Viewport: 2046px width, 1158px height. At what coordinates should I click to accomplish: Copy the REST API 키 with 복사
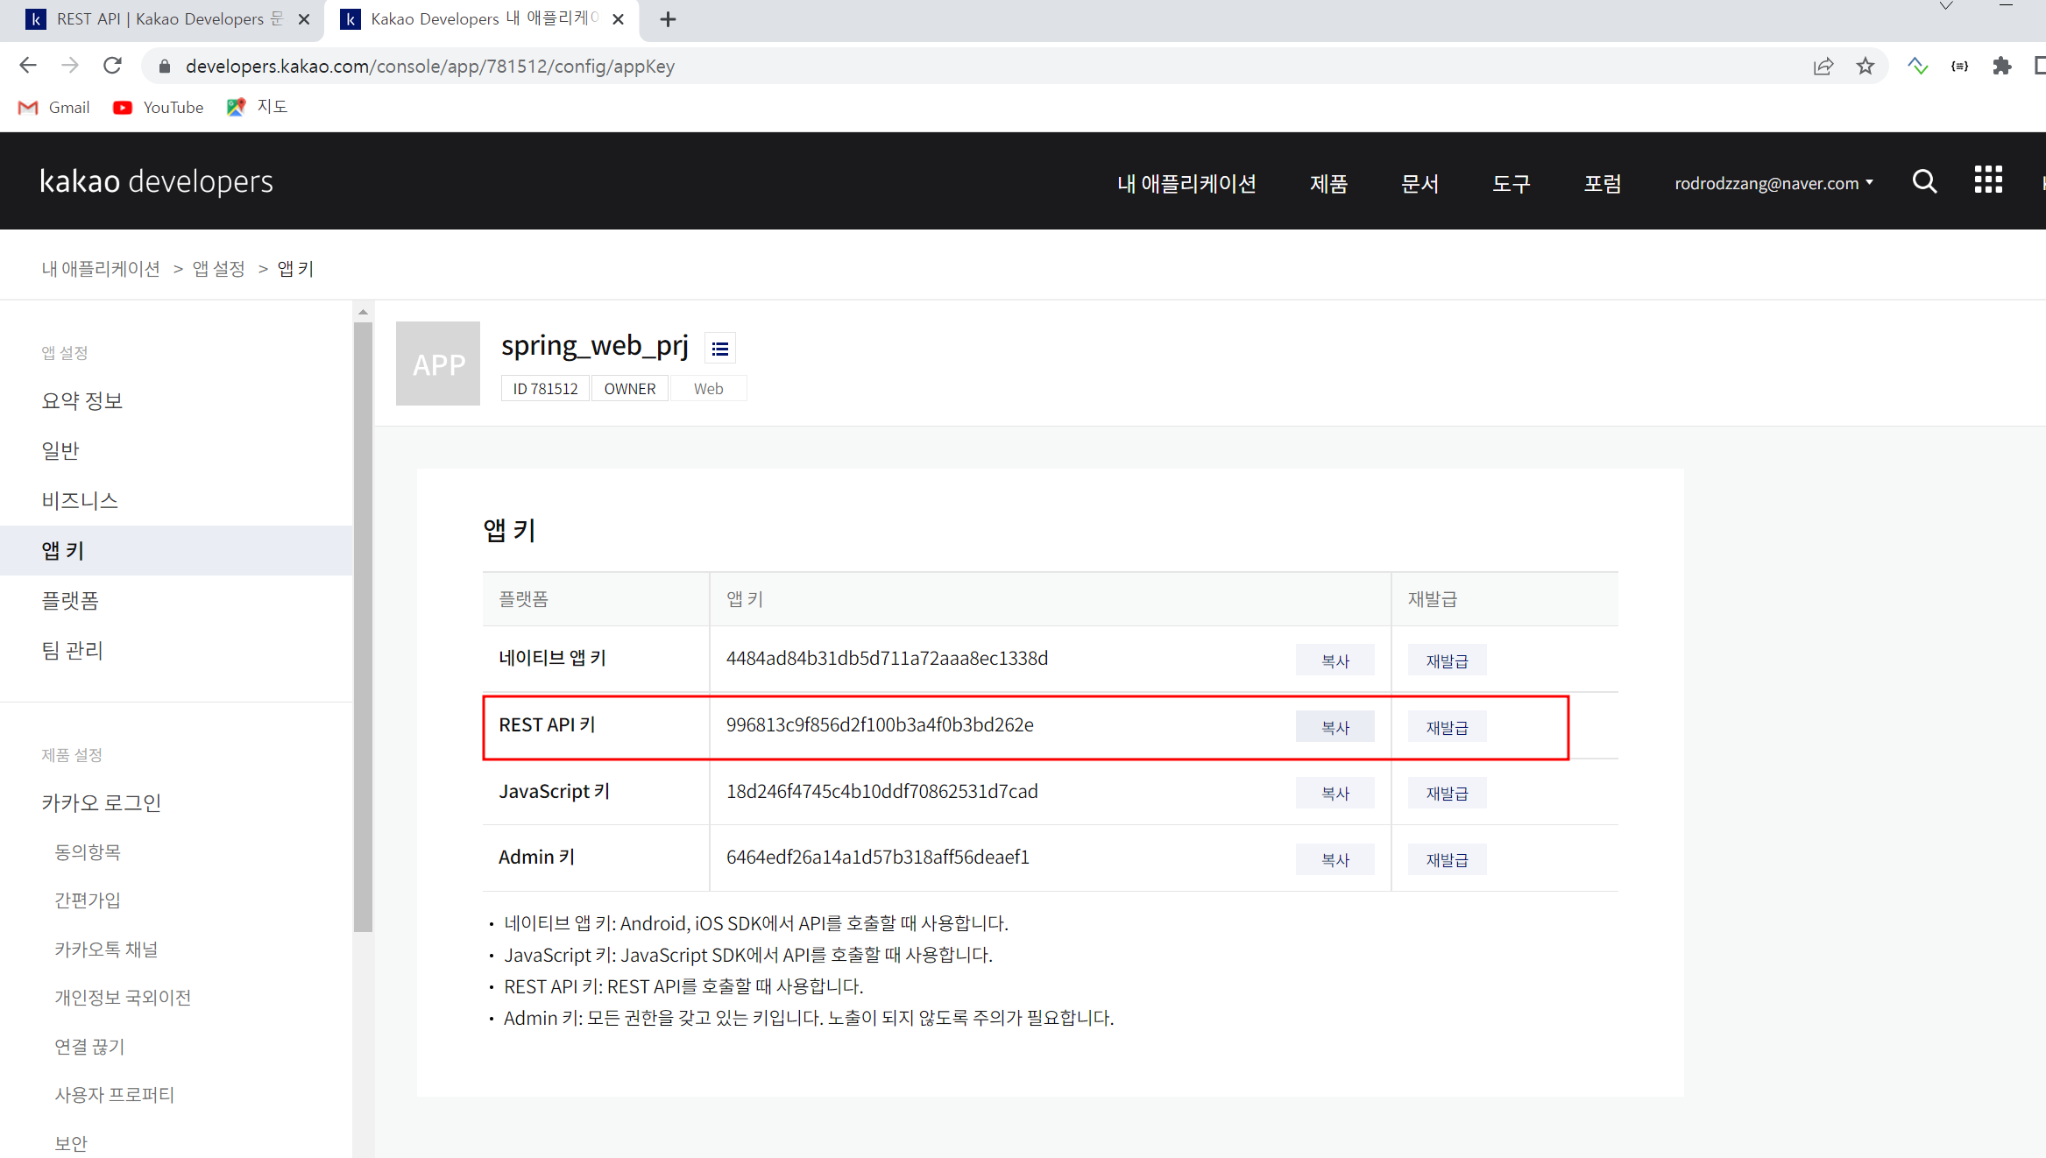tap(1335, 727)
